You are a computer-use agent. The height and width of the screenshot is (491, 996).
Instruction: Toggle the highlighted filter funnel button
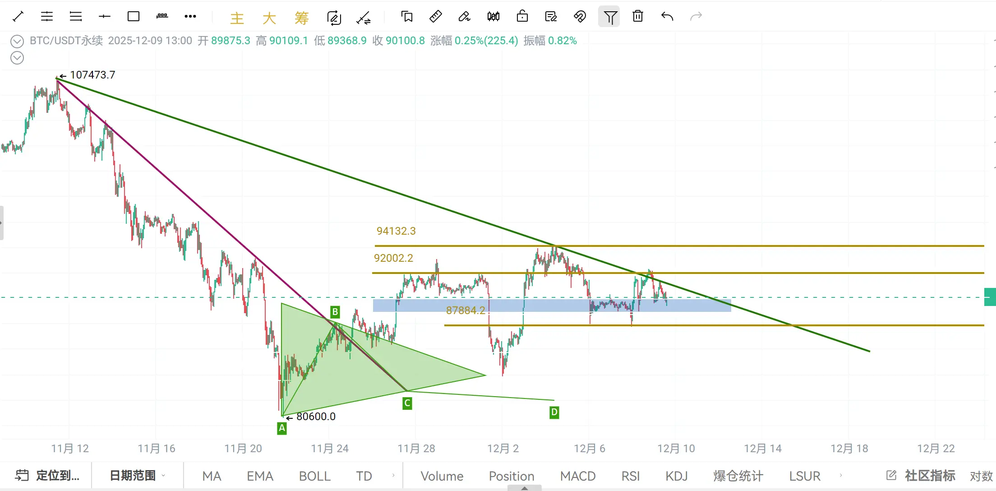[609, 17]
